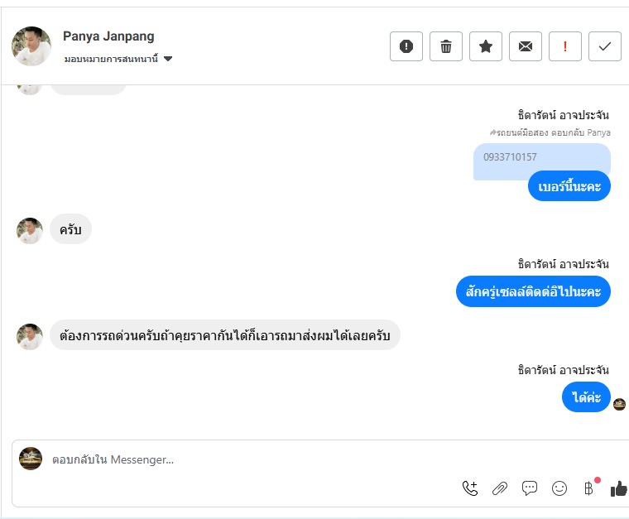Mark conversation unread with envelope icon
The image size is (629, 519).
[526, 46]
